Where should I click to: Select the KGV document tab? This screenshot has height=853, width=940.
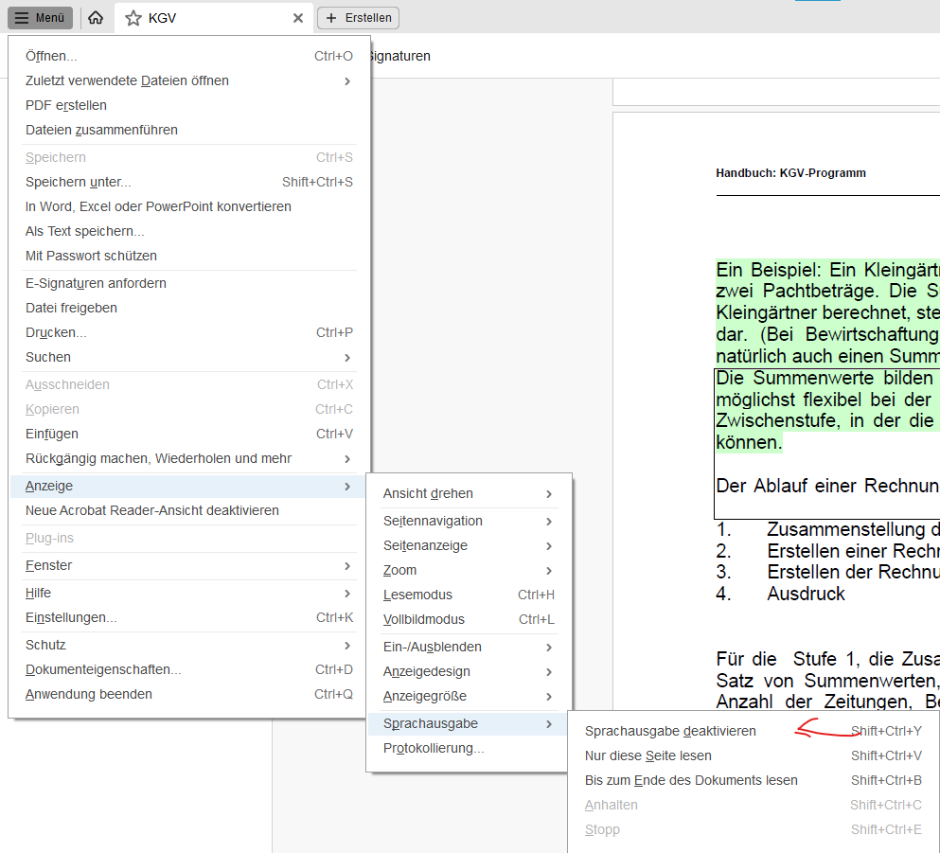[x=214, y=19]
